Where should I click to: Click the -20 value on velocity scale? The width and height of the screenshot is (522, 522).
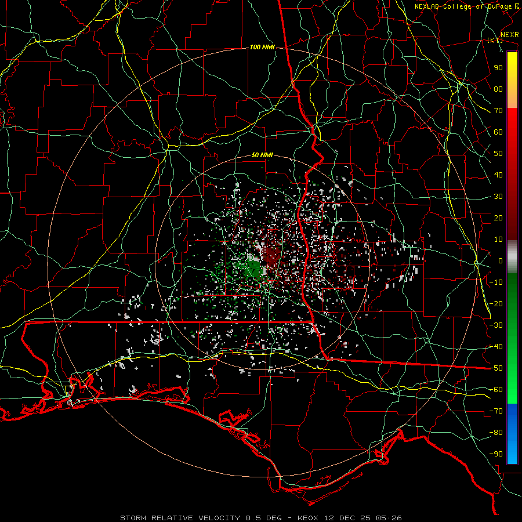pyautogui.click(x=496, y=303)
